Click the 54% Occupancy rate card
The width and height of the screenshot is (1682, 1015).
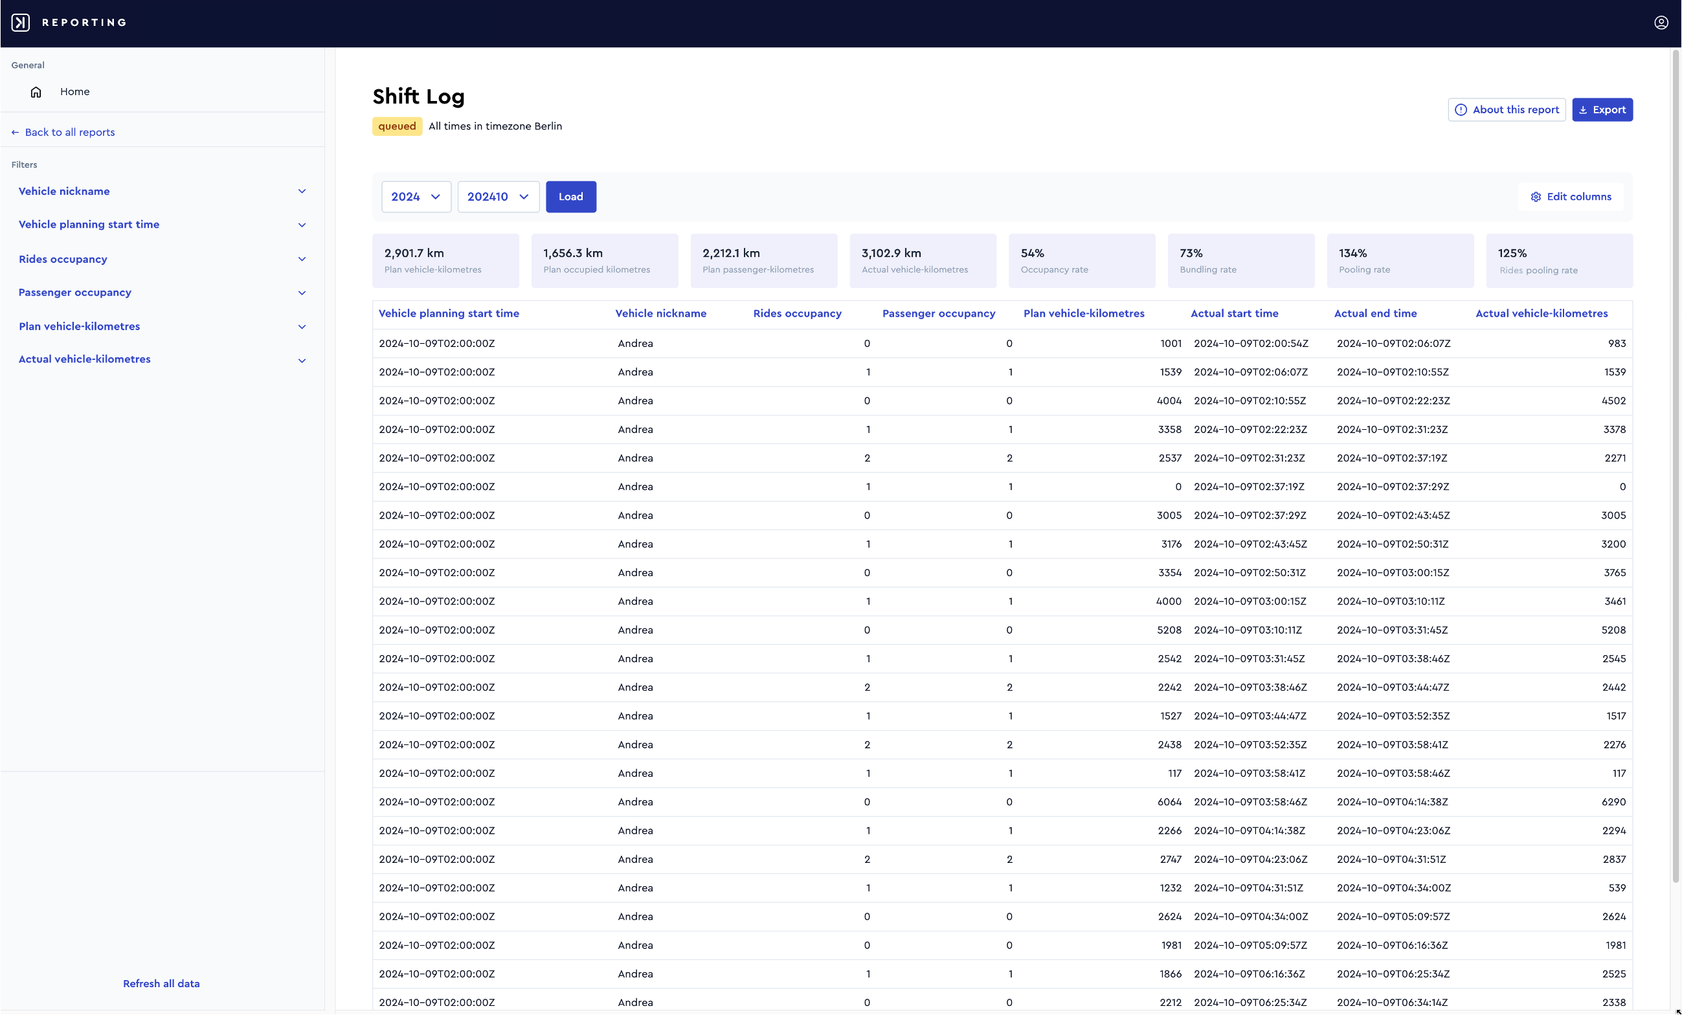1081,261
